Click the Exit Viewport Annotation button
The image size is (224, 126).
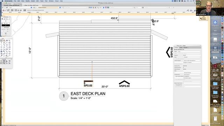(x=204, y=18)
